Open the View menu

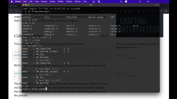click(37, 2)
